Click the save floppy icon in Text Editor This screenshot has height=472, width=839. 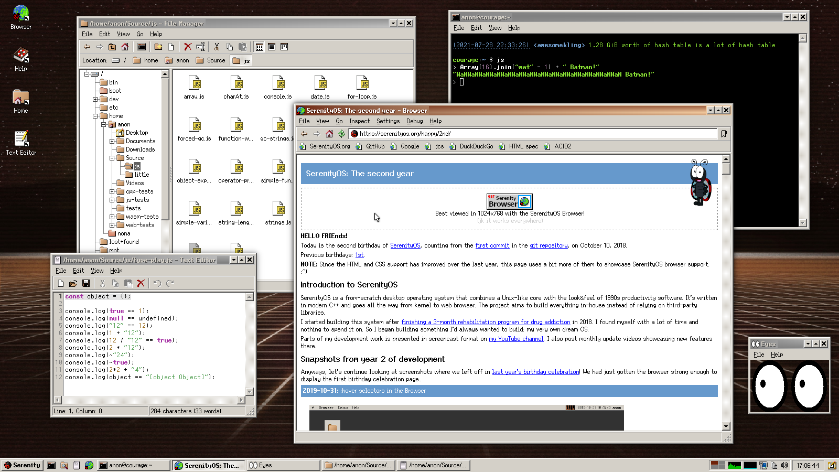86,283
